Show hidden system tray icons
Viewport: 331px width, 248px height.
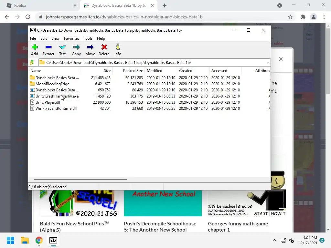coord(274,240)
